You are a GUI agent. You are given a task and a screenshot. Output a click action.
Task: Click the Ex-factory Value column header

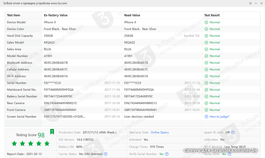click(56, 15)
